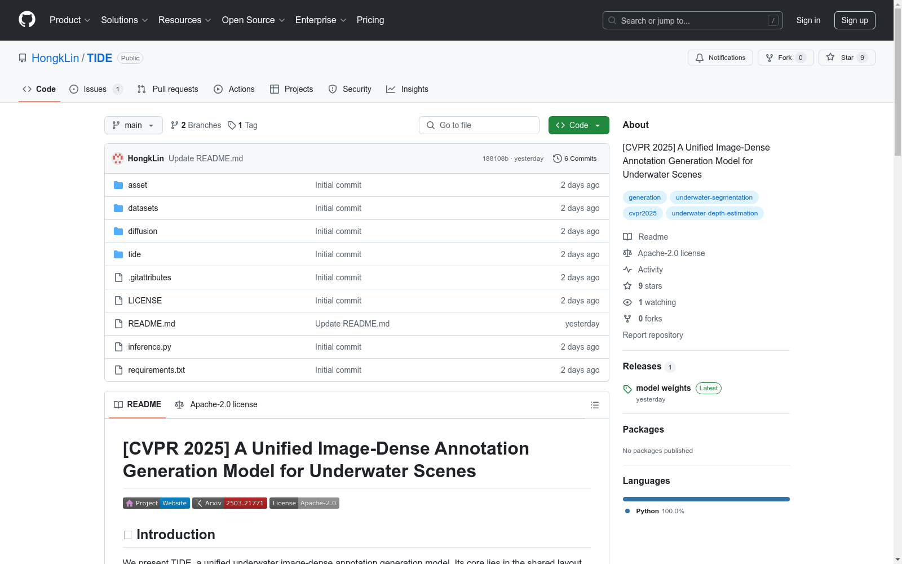Expand the Open Source menu
The width and height of the screenshot is (902, 564).
[254, 20]
